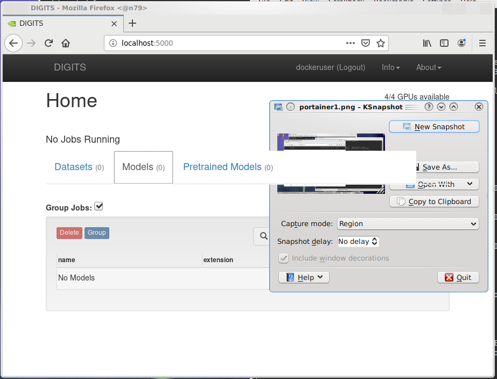
Task: Open the Firefox home page icon
Action: [66, 43]
